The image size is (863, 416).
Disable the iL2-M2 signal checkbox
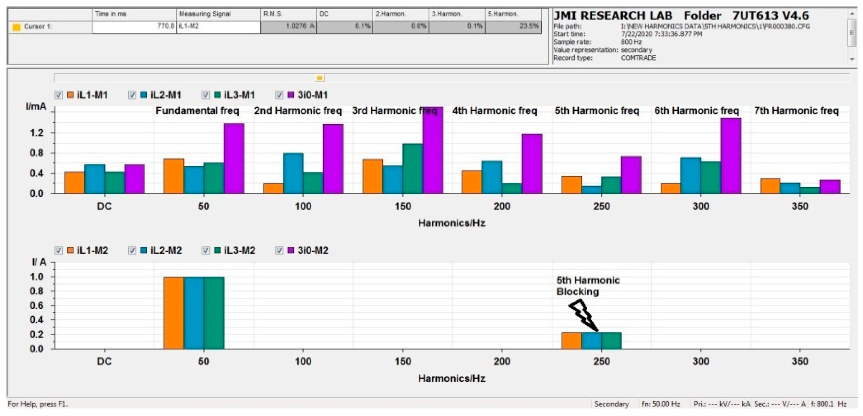click(x=132, y=251)
